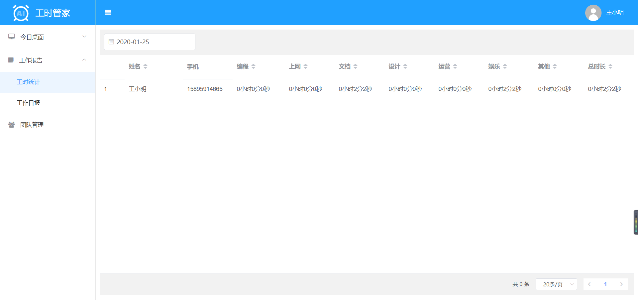Click page number 1 in pagination
This screenshot has height=300, width=638.
pyautogui.click(x=605, y=284)
